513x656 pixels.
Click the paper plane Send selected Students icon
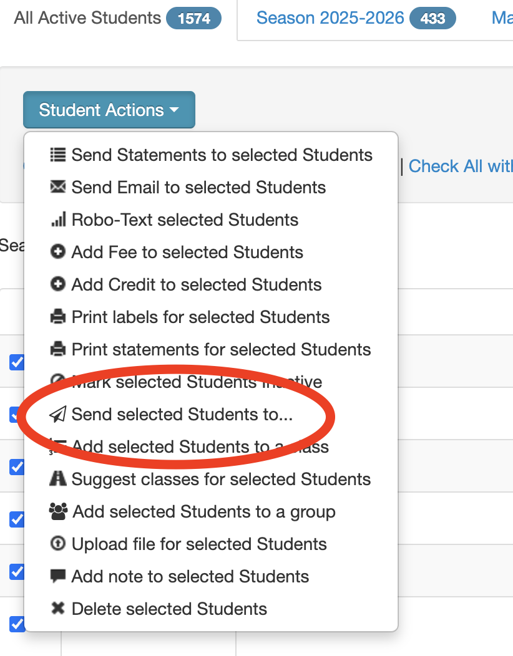58,414
